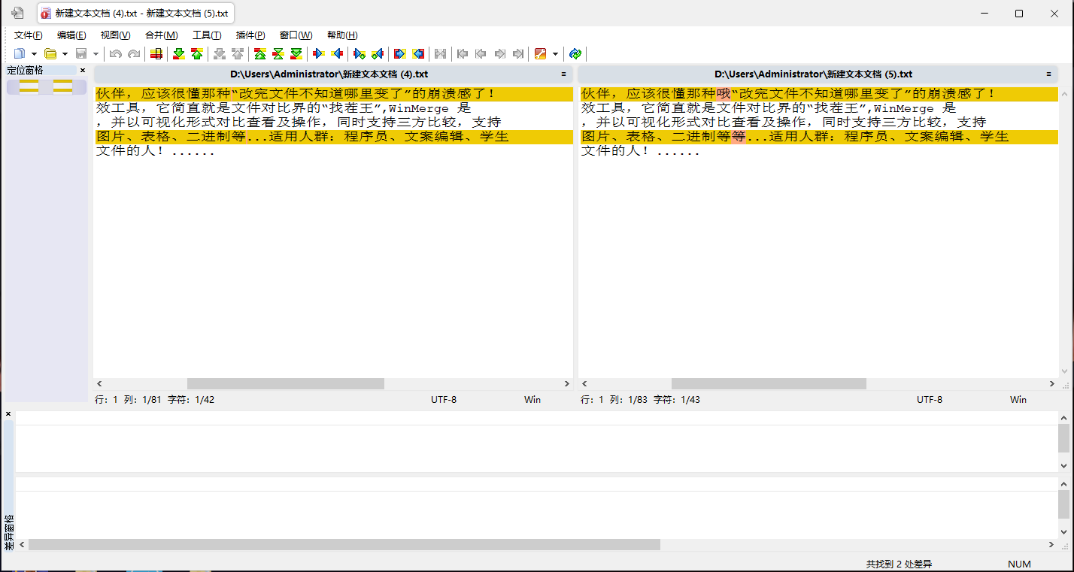
Task: Click Copy All to Right icon
Action: tap(400, 53)
